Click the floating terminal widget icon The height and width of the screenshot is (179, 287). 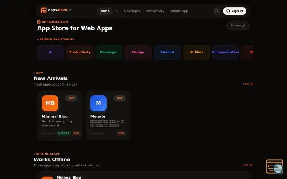(x=275, y=166)
